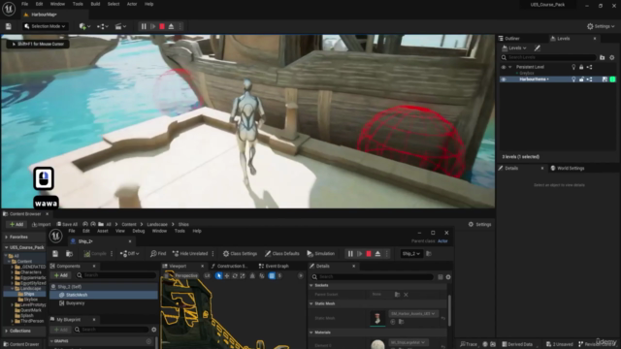Screen dimensions: 621x349
Task: Open Blueprints dropdown in main toolbar
Action: coord(103,26)
